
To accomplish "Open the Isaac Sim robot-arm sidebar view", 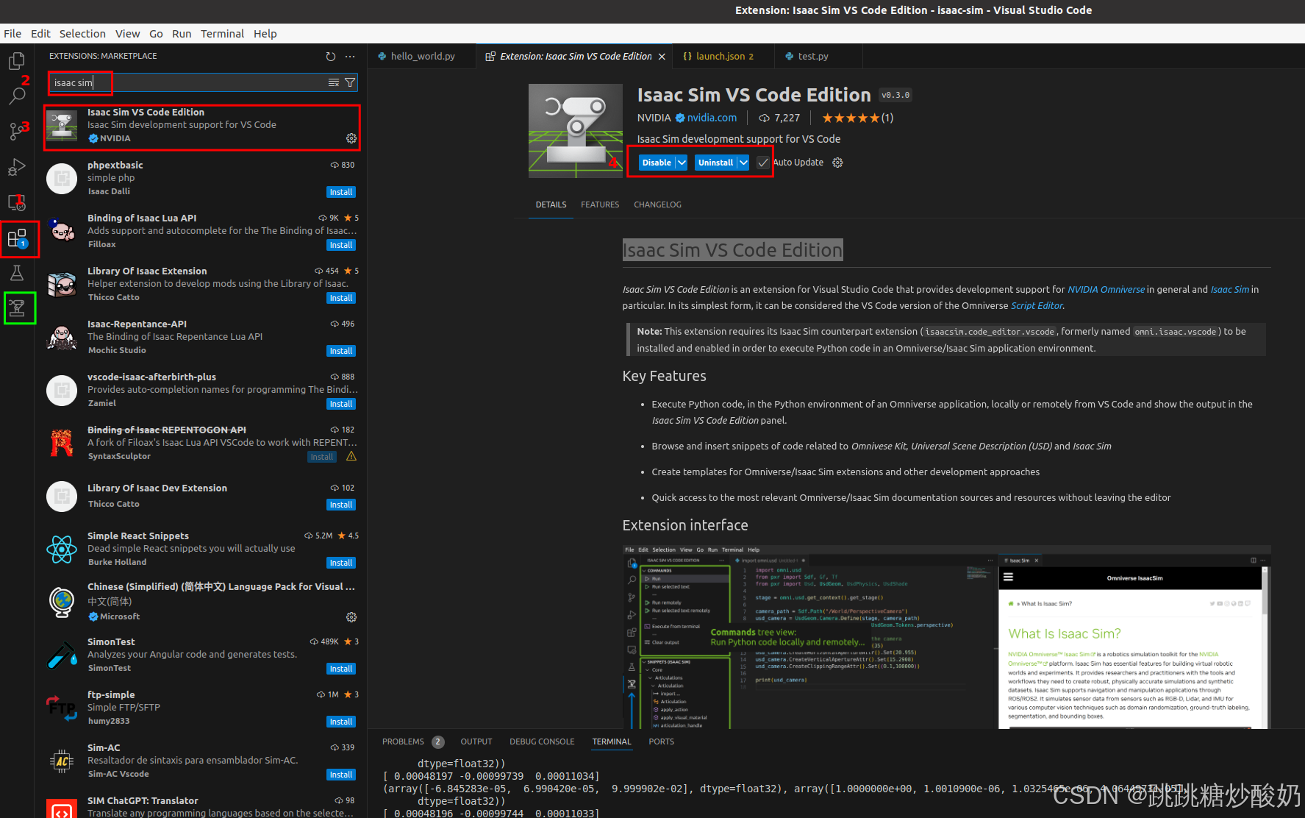I will coord(19,307).
